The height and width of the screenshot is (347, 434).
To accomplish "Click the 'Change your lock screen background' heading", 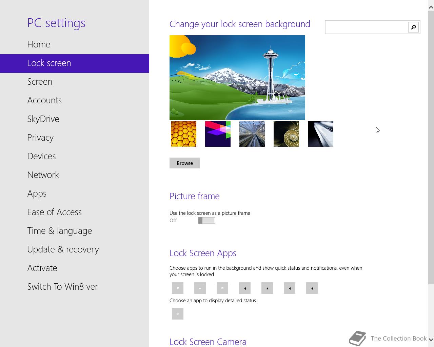I will click(240, 24).
